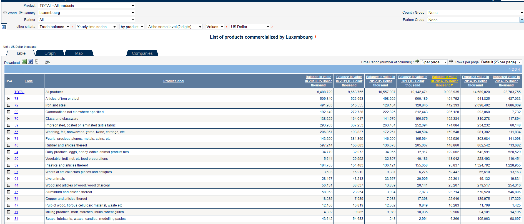
Task: Select the World radio button
Action: pos(5,13)
